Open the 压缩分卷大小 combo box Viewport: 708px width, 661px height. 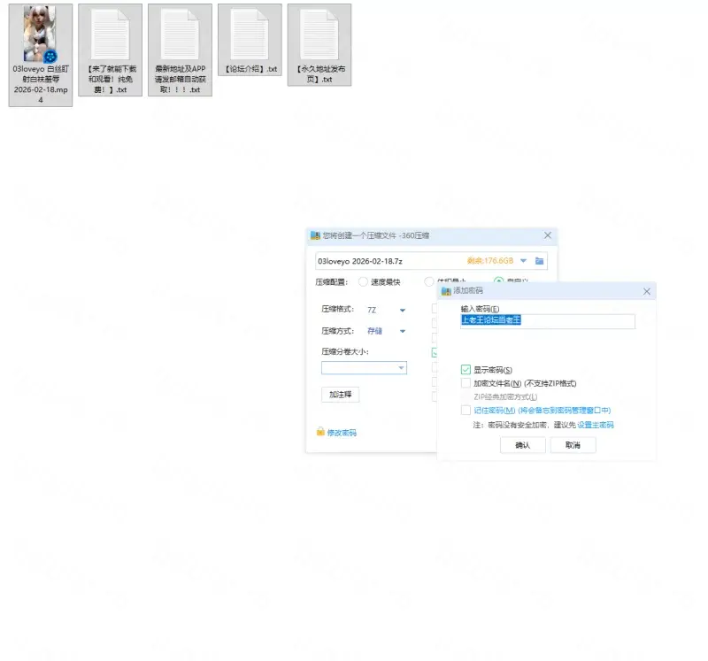364,368
